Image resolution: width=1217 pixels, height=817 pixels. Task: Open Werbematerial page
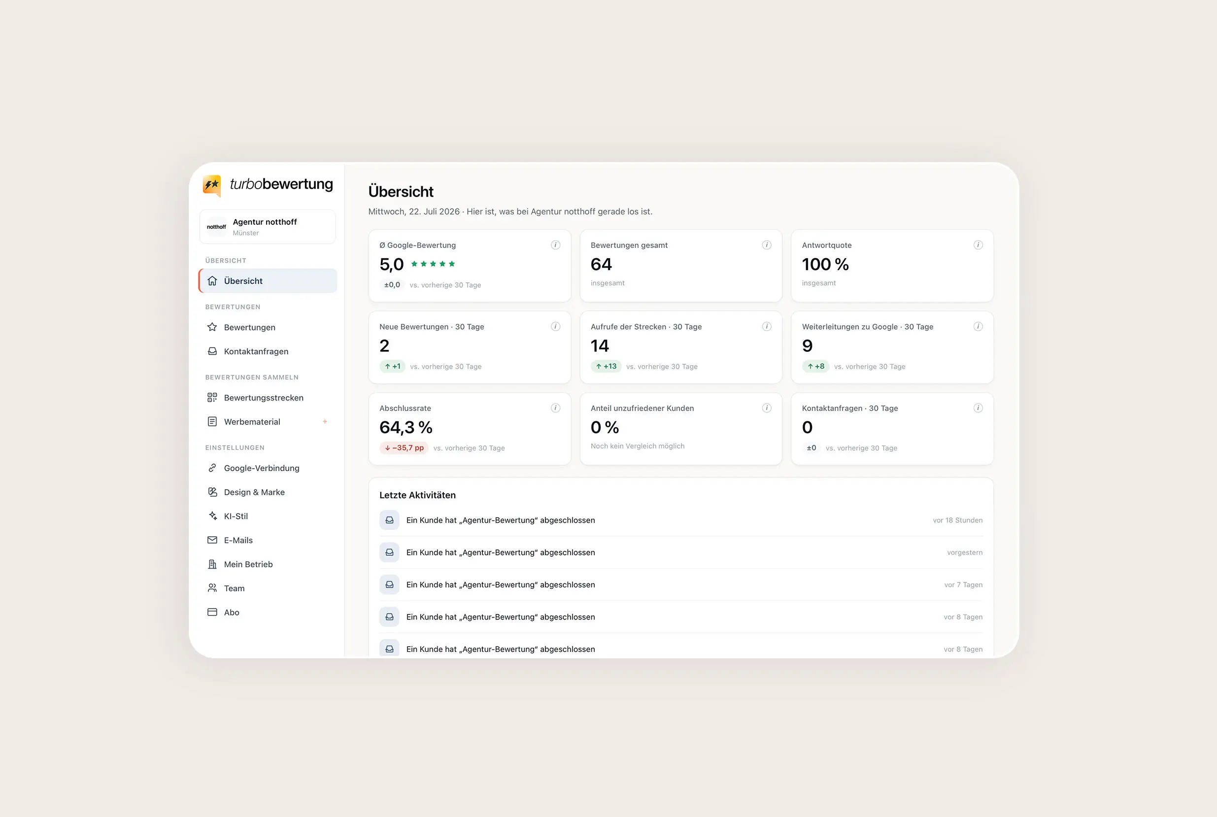point(267,421)
